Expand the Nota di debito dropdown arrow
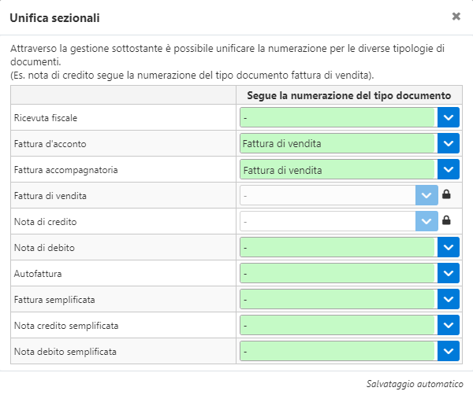Image resolution: width=473 pixels, height=395 pixels. click(x=449, y=247)
